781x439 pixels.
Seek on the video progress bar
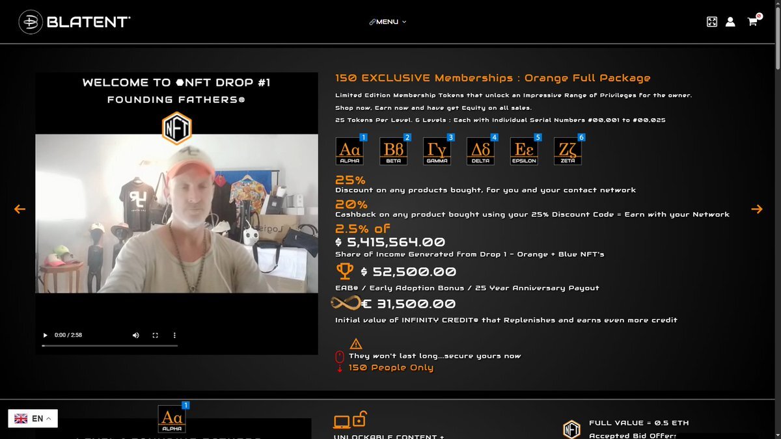tap(110, 345)
